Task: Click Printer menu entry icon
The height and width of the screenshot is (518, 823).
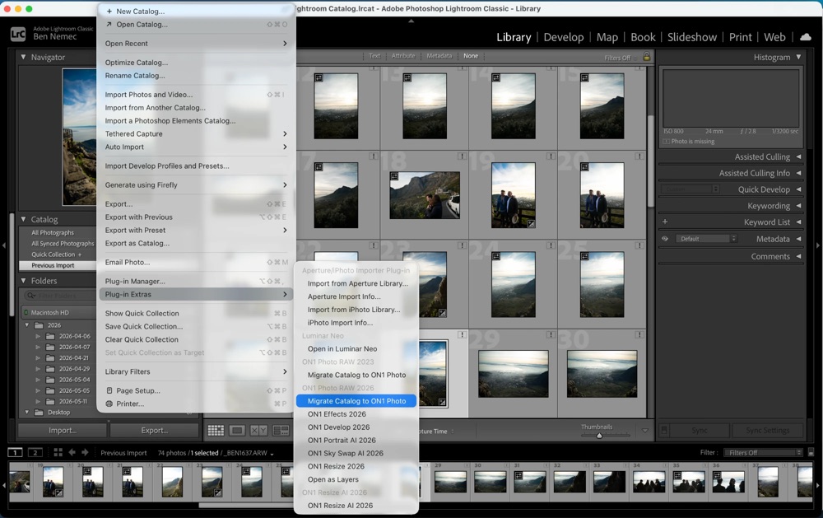Action: (109, 404)
